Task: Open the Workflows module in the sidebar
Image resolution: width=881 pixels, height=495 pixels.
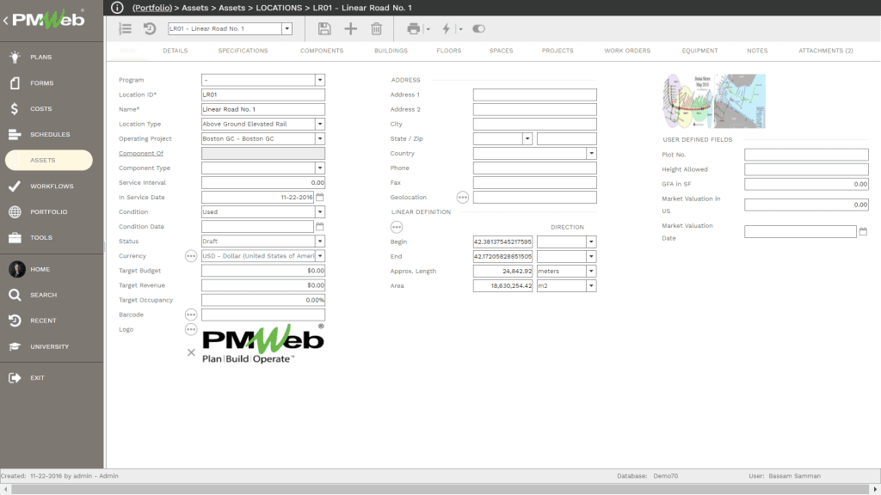Action: click(x=52, y=186)
